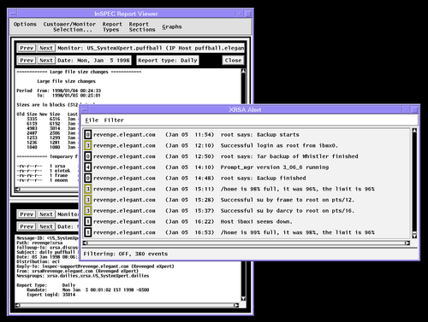This screenshot has height=322, width=428.
Task: Open the Options menu in InSPEC Report Viewer
Action: pyautogui.click(x=25, y=24)
